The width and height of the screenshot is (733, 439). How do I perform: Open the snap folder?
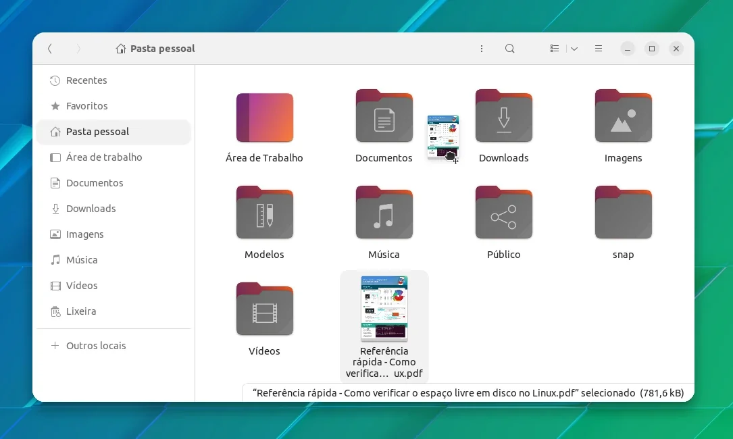point(623,212)
